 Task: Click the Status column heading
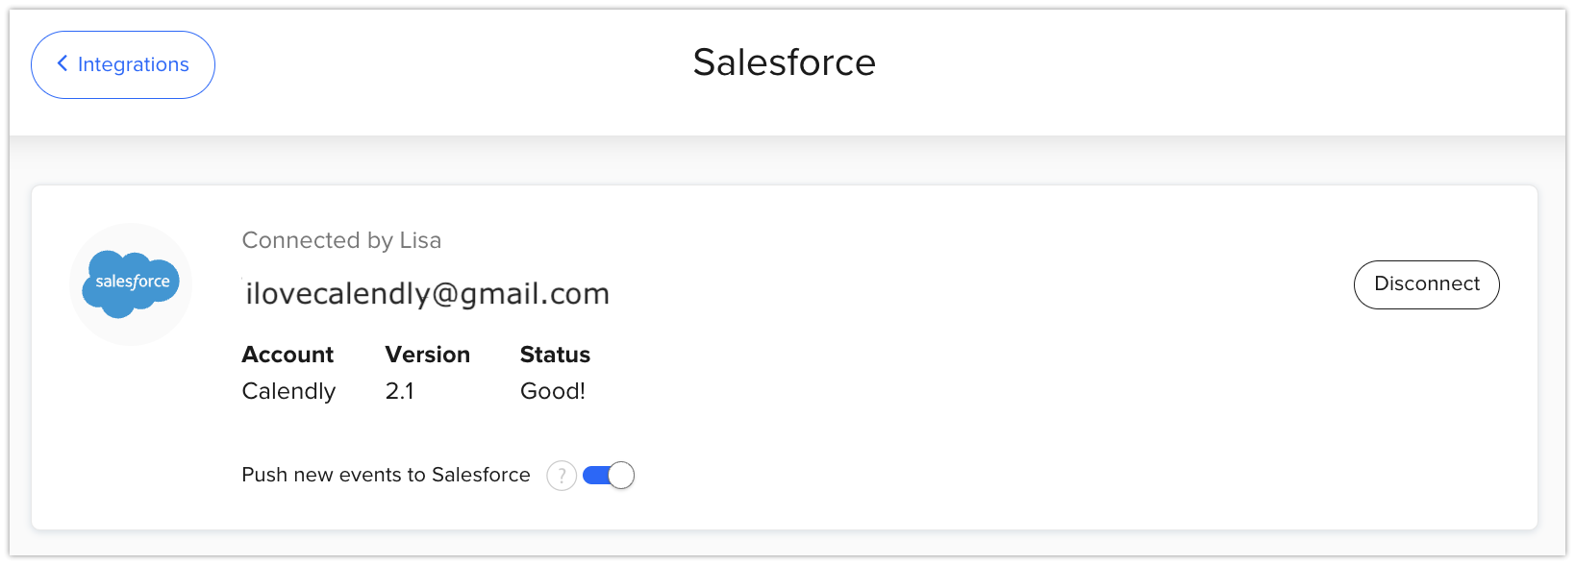[x=555, y=355]
